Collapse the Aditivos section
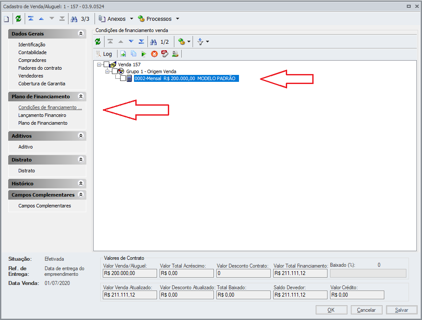422x320 pixels. click(81, 136)
